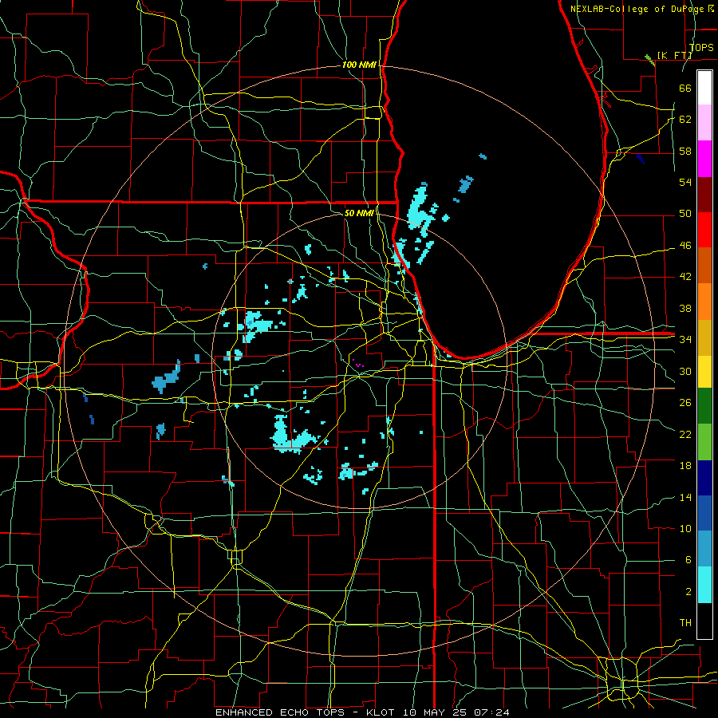Click the "TOPS" legend heading
This screenshot has height=718, width=718.
(701, 47)
